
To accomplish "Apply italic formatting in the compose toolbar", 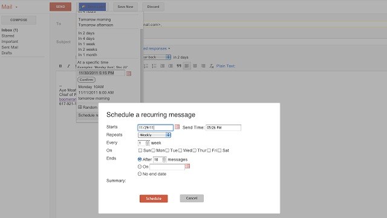I will [x=68, y=66].
